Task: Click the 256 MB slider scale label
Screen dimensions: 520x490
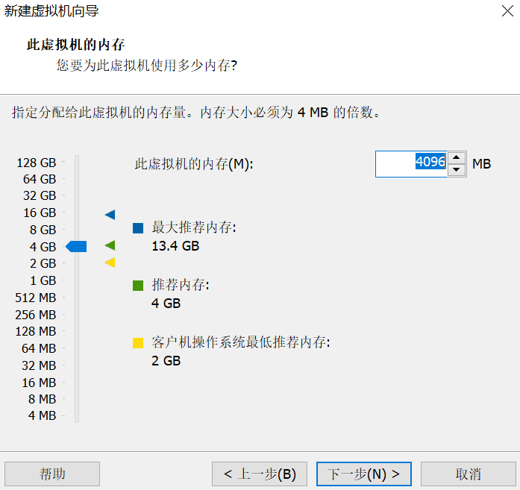Action: 36,315
